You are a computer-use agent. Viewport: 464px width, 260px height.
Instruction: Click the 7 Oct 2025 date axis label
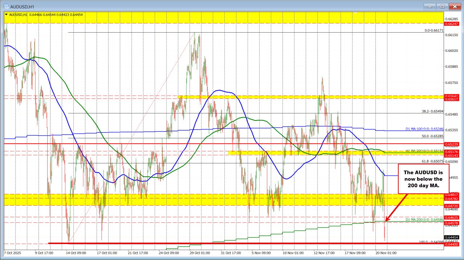coord(13,253)
